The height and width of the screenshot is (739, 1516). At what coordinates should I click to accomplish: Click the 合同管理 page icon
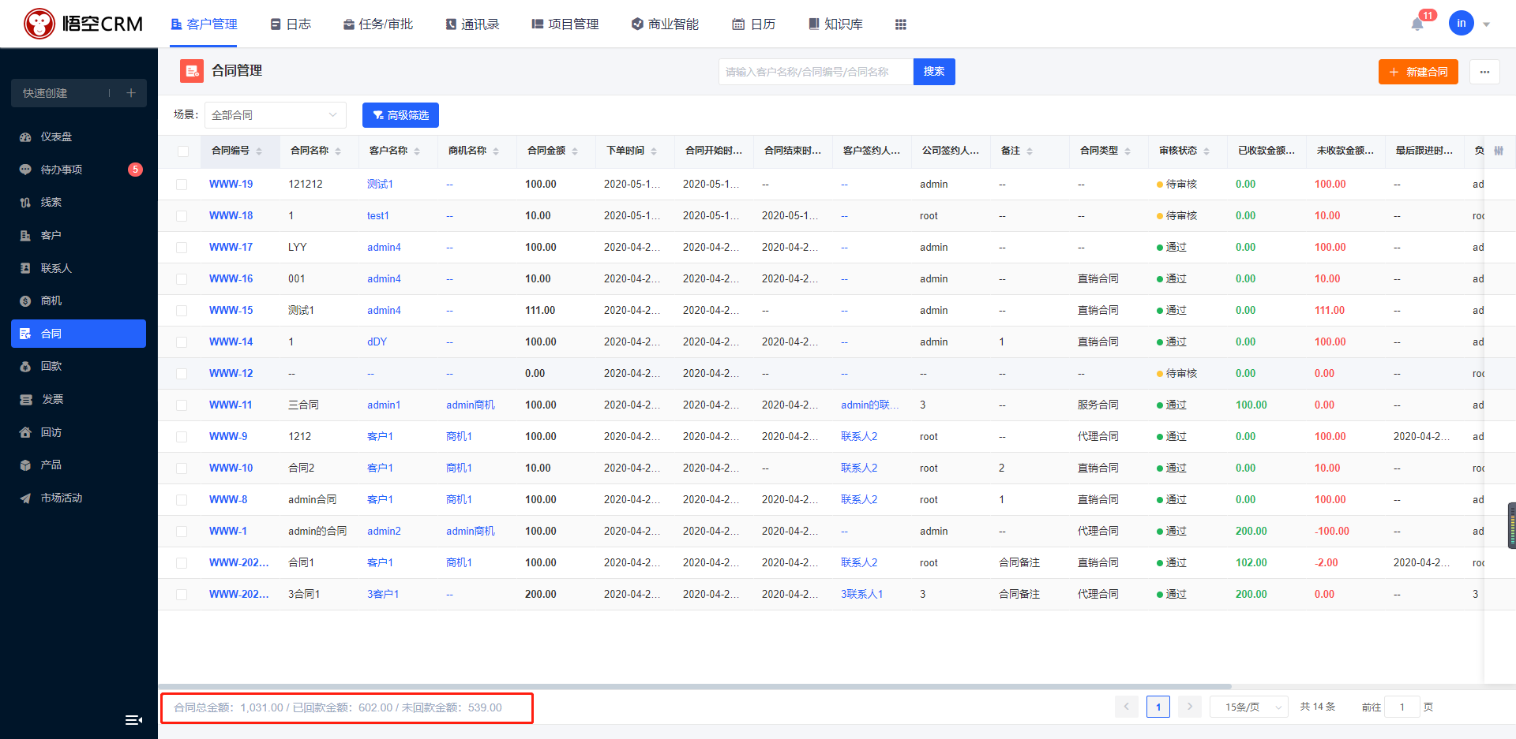coord(191,71)
